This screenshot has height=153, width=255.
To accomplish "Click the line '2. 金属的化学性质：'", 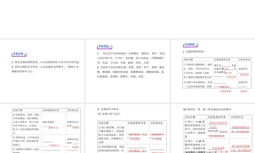I will coord(109,109).
